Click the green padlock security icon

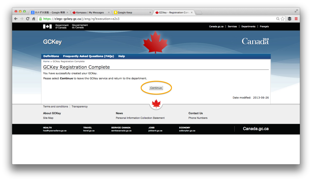tap(41, 18)
